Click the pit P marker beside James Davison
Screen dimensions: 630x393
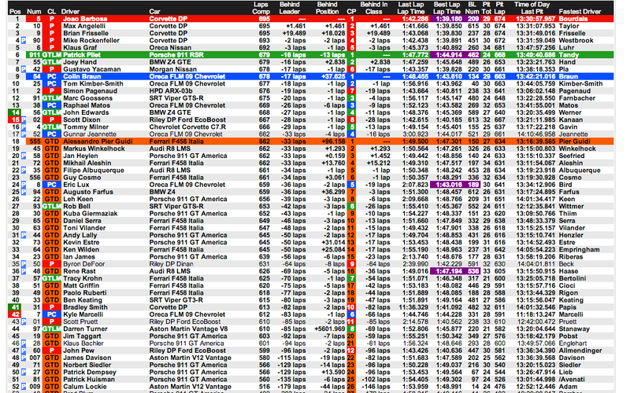[24, 358]
